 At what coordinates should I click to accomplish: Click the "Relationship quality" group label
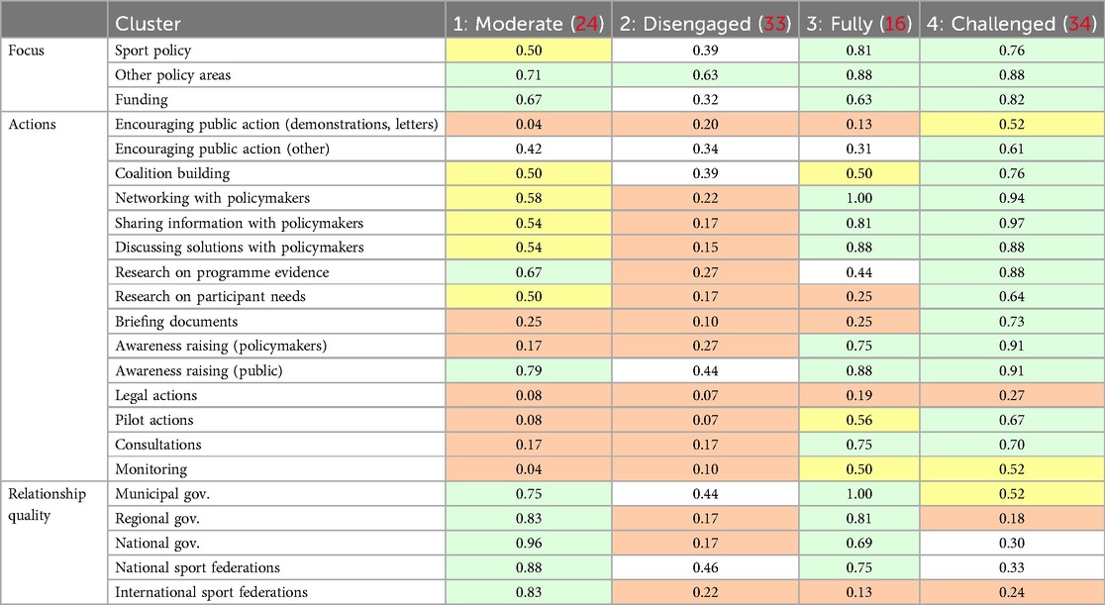[47, 505]
